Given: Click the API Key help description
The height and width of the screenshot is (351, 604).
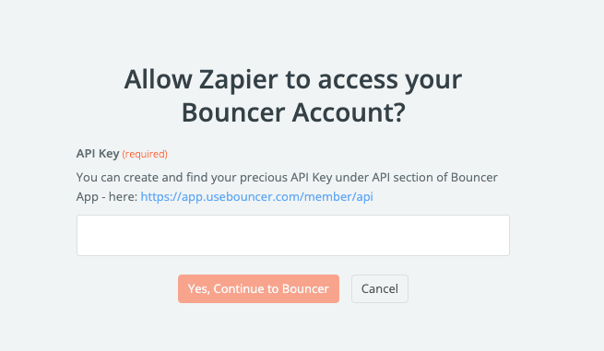Looking at the screenshot, I should click(287, 187).
